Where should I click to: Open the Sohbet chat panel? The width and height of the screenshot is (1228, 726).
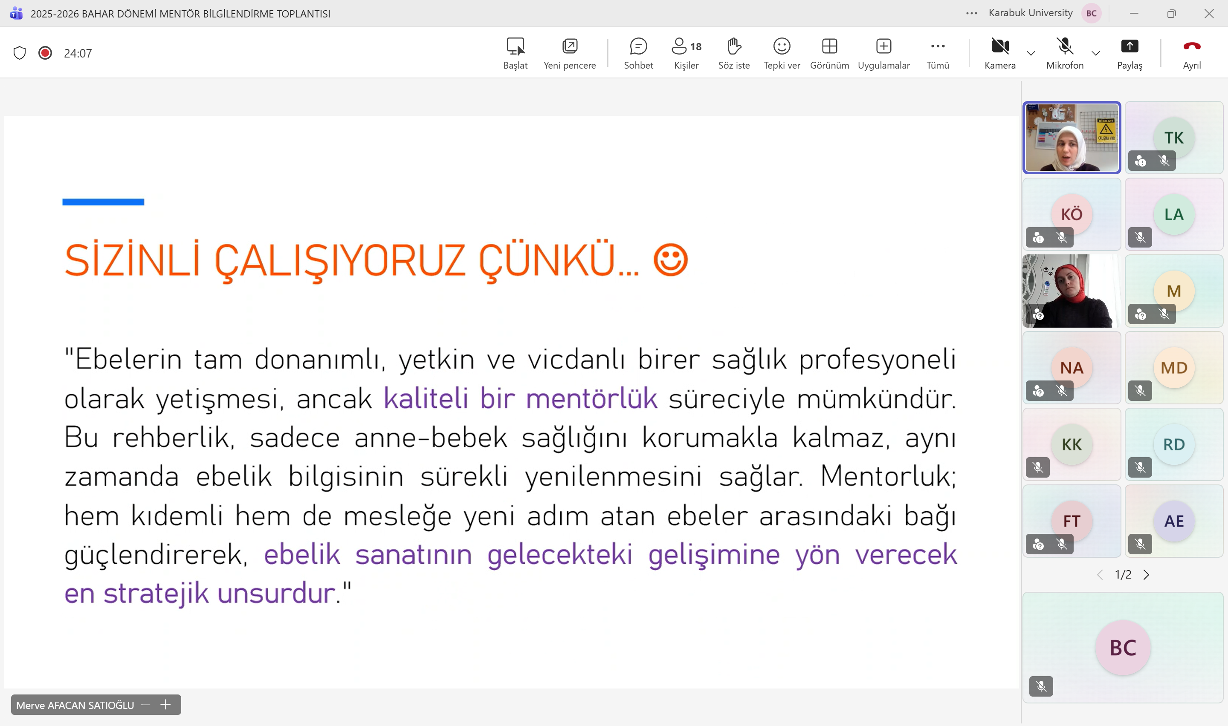(638, 52)
